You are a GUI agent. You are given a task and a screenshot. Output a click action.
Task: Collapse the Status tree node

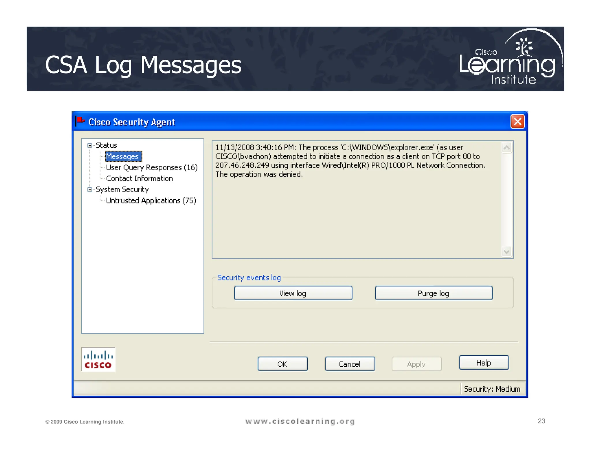90,146
